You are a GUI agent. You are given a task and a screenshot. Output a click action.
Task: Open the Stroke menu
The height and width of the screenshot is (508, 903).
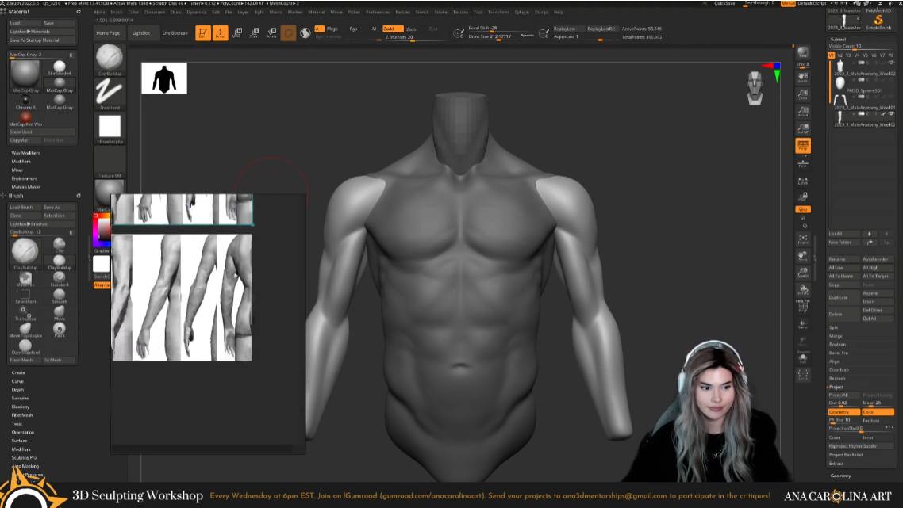tap(440, 12)
